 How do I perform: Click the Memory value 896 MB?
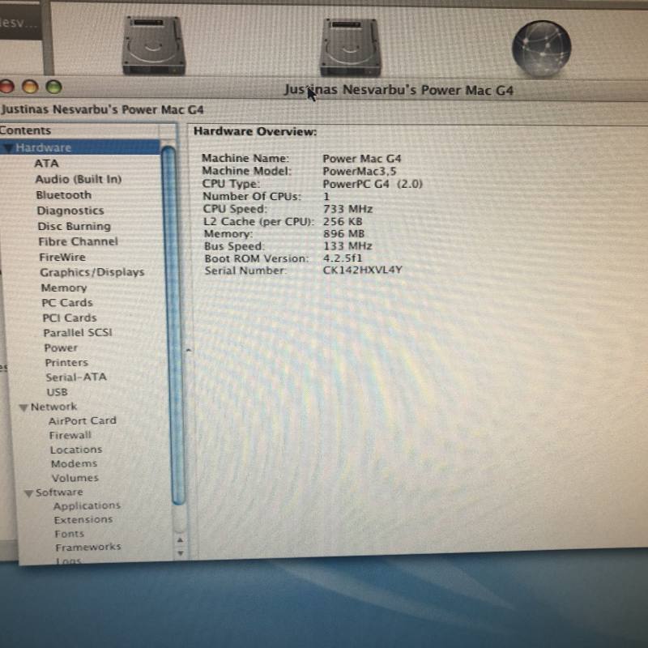343,234
